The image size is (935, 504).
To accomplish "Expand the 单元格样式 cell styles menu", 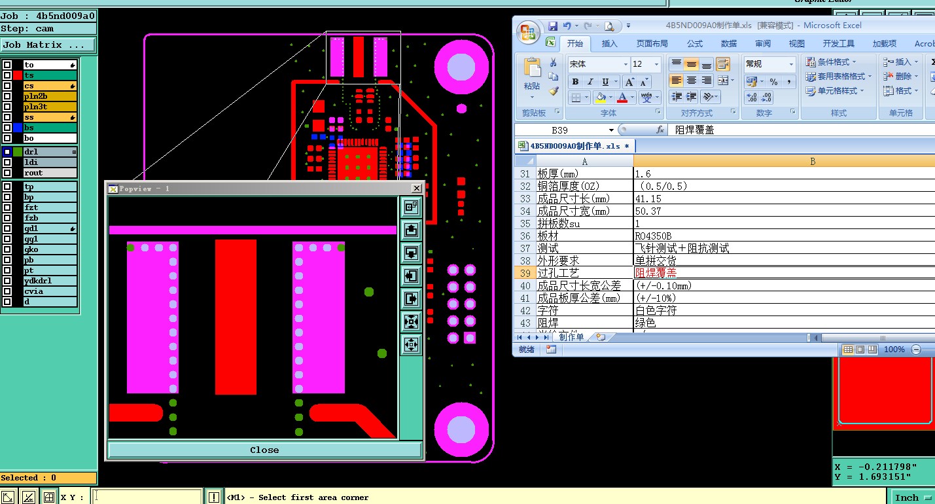I will pyautogui.click(x=835, y=91).
